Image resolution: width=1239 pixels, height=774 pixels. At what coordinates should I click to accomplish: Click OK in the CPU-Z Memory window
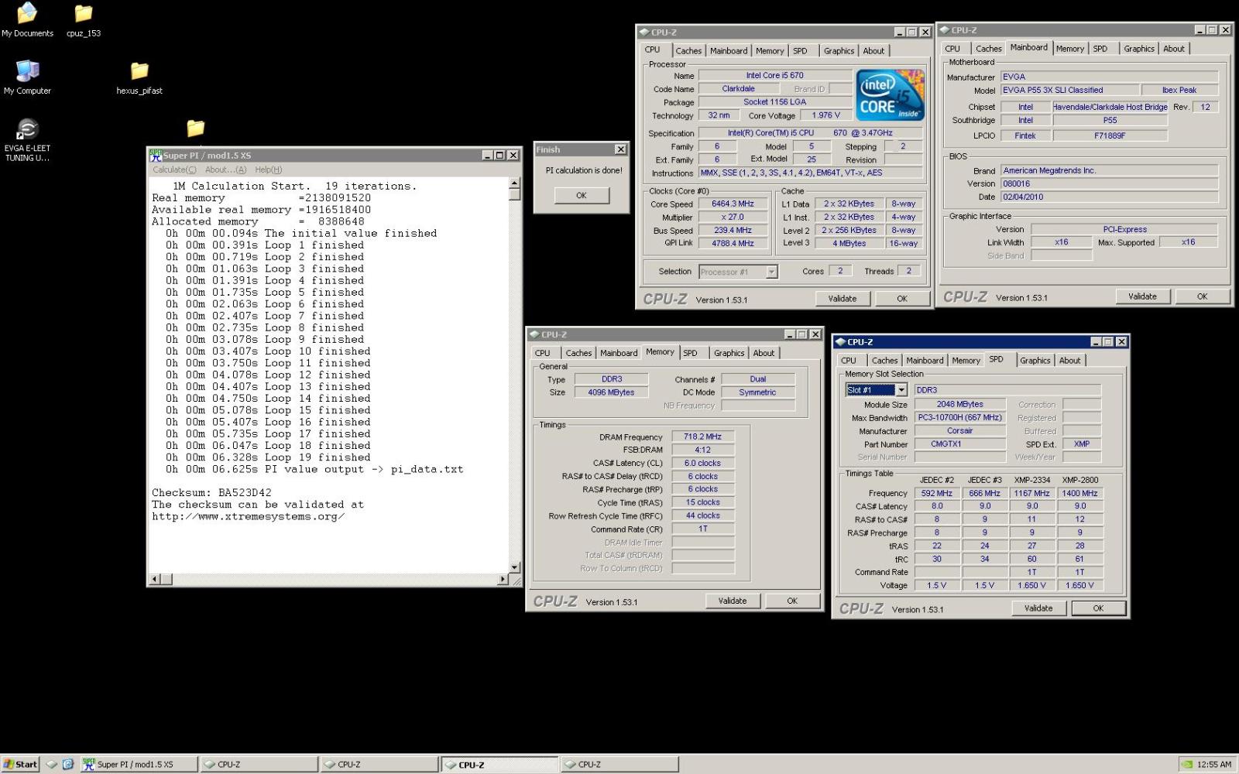[792, 601]
